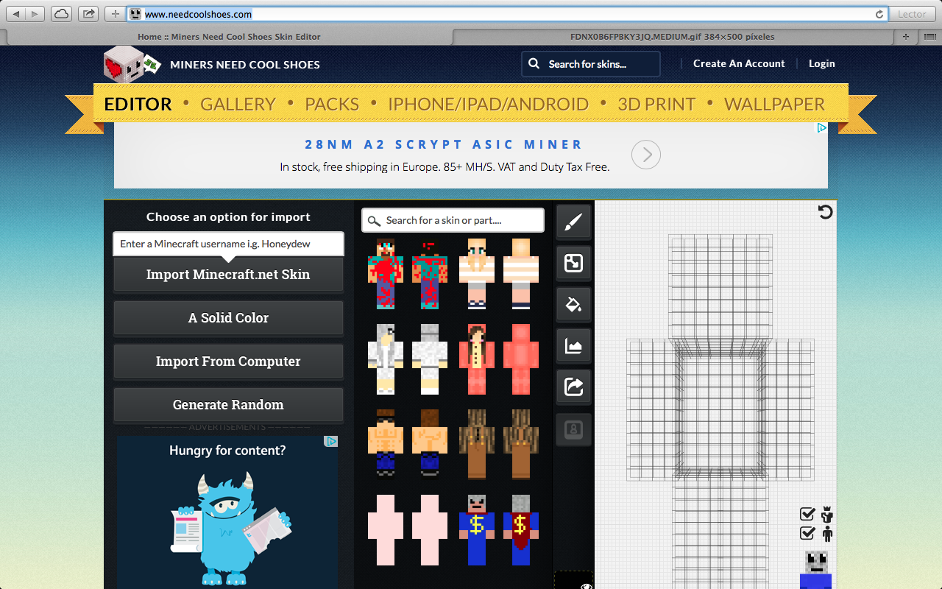Click the Search for skins field in header
This screenshot has width=942, height=589.
point(590,64)
